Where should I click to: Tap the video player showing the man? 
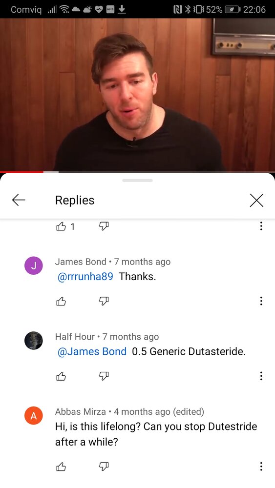137,94
